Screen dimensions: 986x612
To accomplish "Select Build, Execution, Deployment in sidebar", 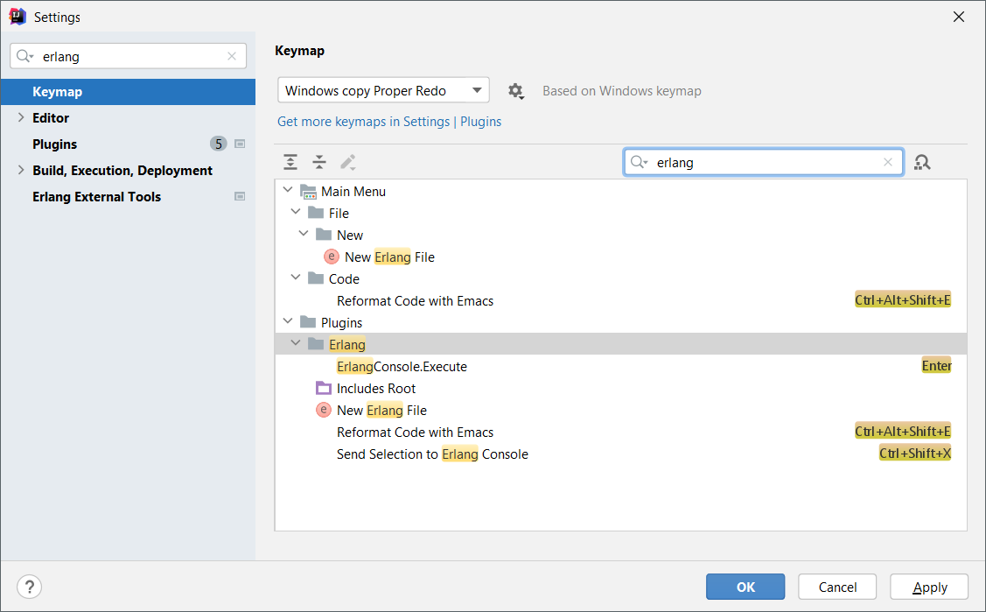I will coord(129,171).
